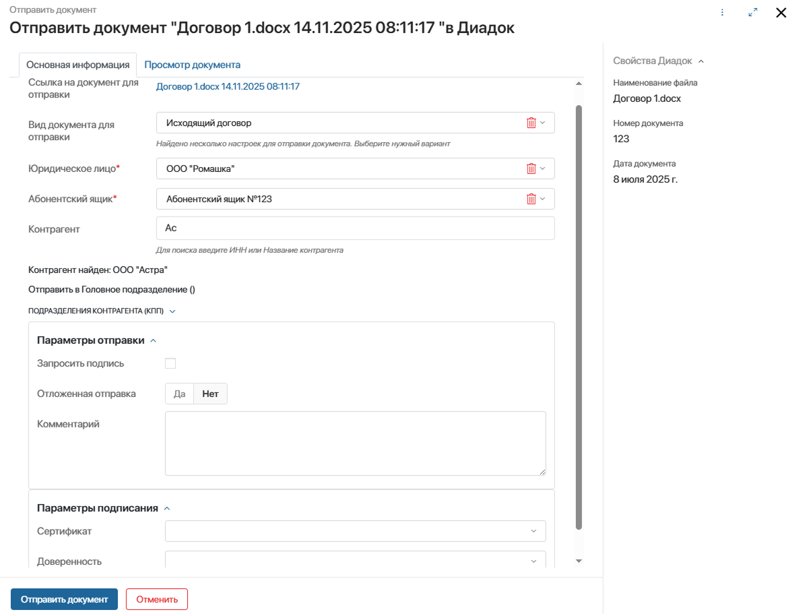Click the scroll-down arrow of the form
Screen dimensions: 790x614
579,561
